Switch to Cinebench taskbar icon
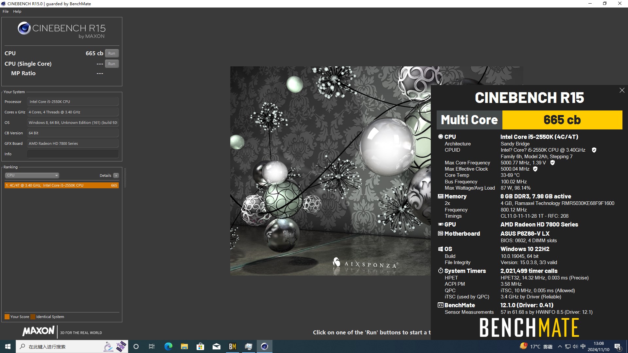 (x=264, y=346)
